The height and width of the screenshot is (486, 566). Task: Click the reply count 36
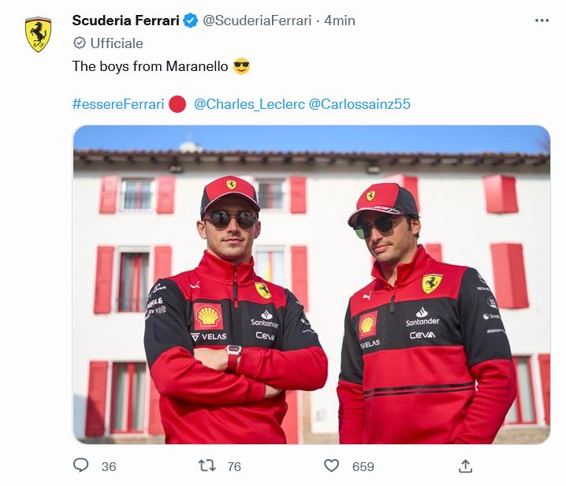tap(109, 466)
